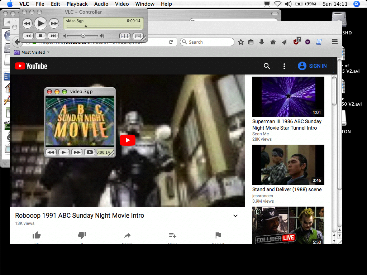Open browser hamburger menu
The image size is (367, 275).
pyautogui.click(x=335, y=42)
